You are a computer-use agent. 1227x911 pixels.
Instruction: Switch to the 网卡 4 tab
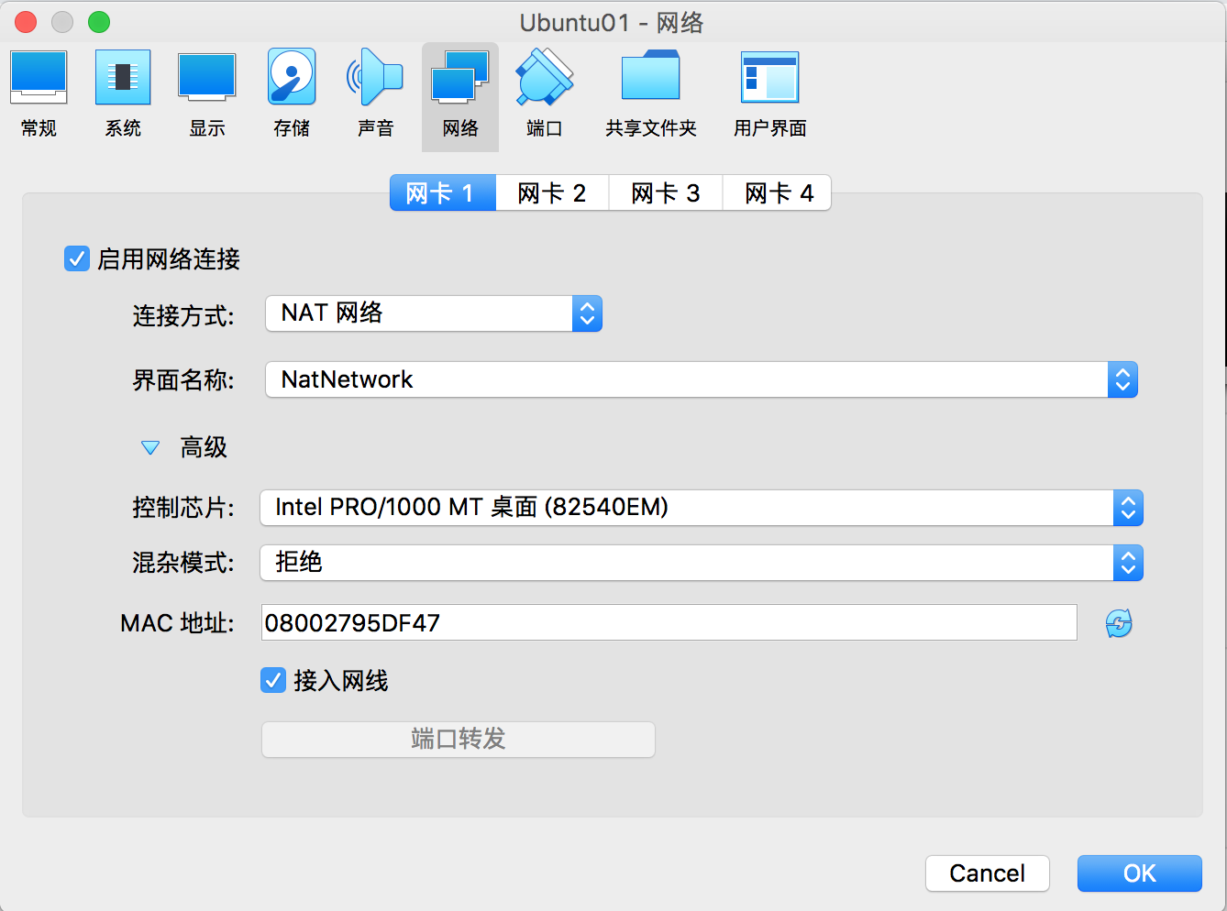pos(778,193)
